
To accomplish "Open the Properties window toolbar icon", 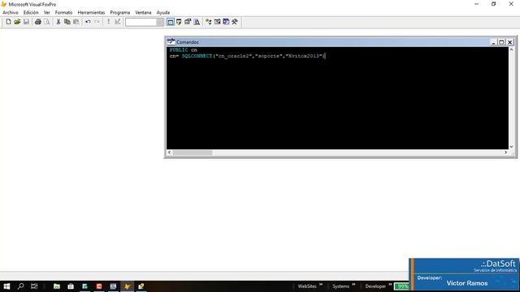I will coord(188,22).
